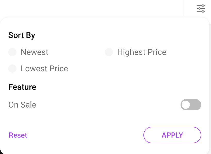Click the Lowest Price label text
This screenshot has width=211, height=154.
44,69
